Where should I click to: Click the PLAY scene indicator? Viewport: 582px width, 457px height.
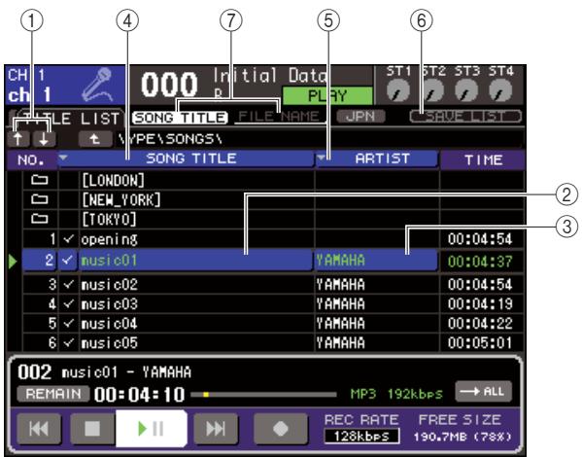click(x=327, y=96)
